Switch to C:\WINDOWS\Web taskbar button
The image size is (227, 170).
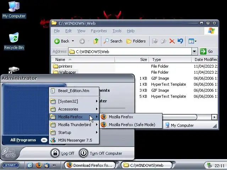pyautogui.click(x=146, y=165)
